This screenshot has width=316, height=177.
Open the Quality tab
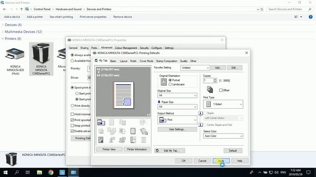pyautogui.click(x=184, y=61)
